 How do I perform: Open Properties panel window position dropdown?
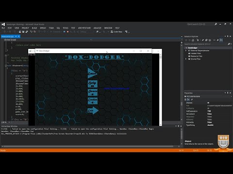(x=225, y=93)
